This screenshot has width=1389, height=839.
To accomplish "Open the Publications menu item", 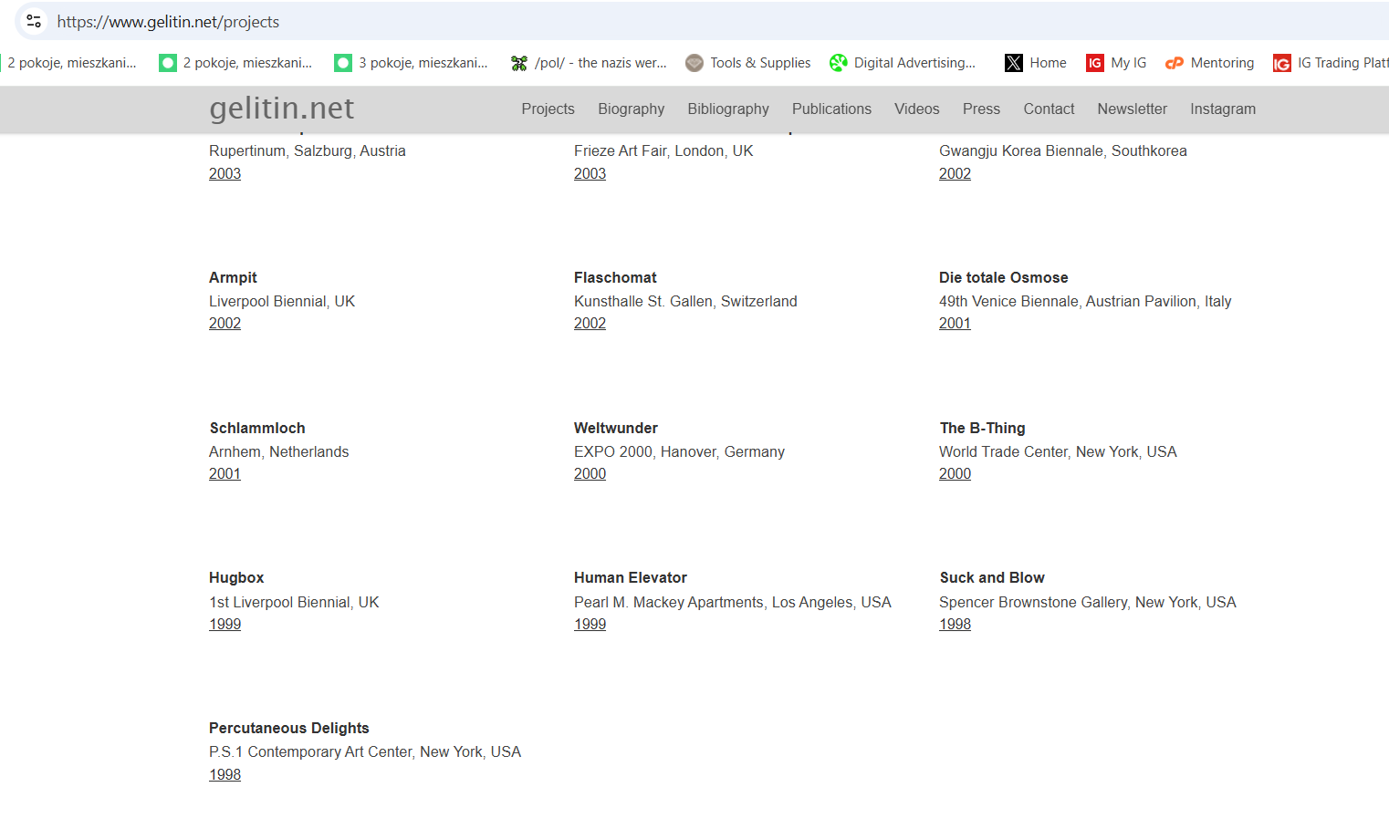I will point(831,109).
